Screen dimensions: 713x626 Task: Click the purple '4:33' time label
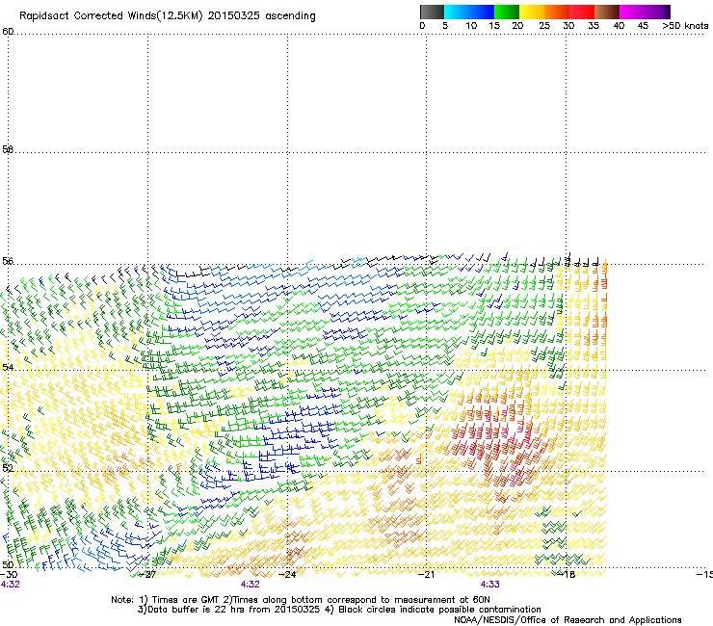coord(489,585)
